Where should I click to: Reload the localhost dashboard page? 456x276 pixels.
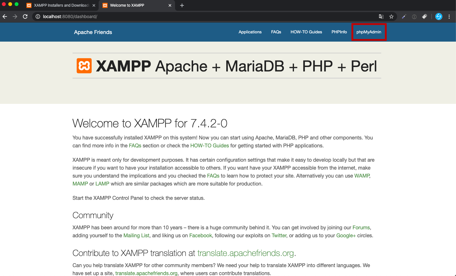[25, 17]
